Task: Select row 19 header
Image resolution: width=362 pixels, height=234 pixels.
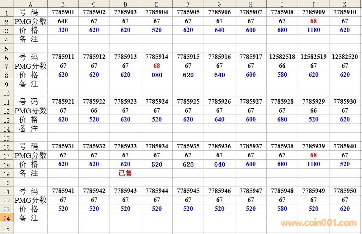Action: (x=7, y=173)
